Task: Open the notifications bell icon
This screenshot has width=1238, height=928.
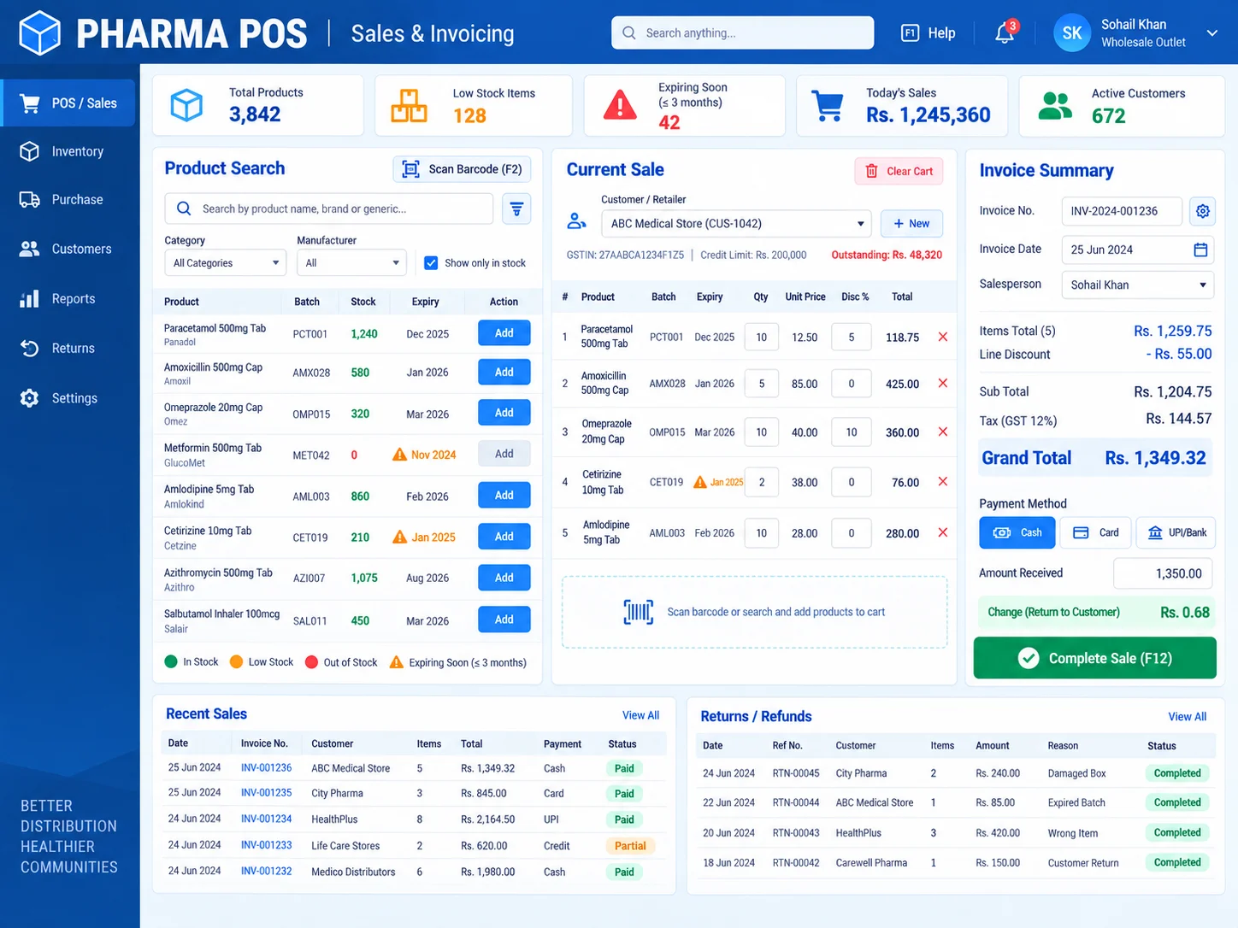Action: pyautogui.click(x=1005, y=32)
